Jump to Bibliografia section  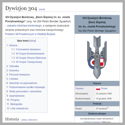(x=16, y=104)
